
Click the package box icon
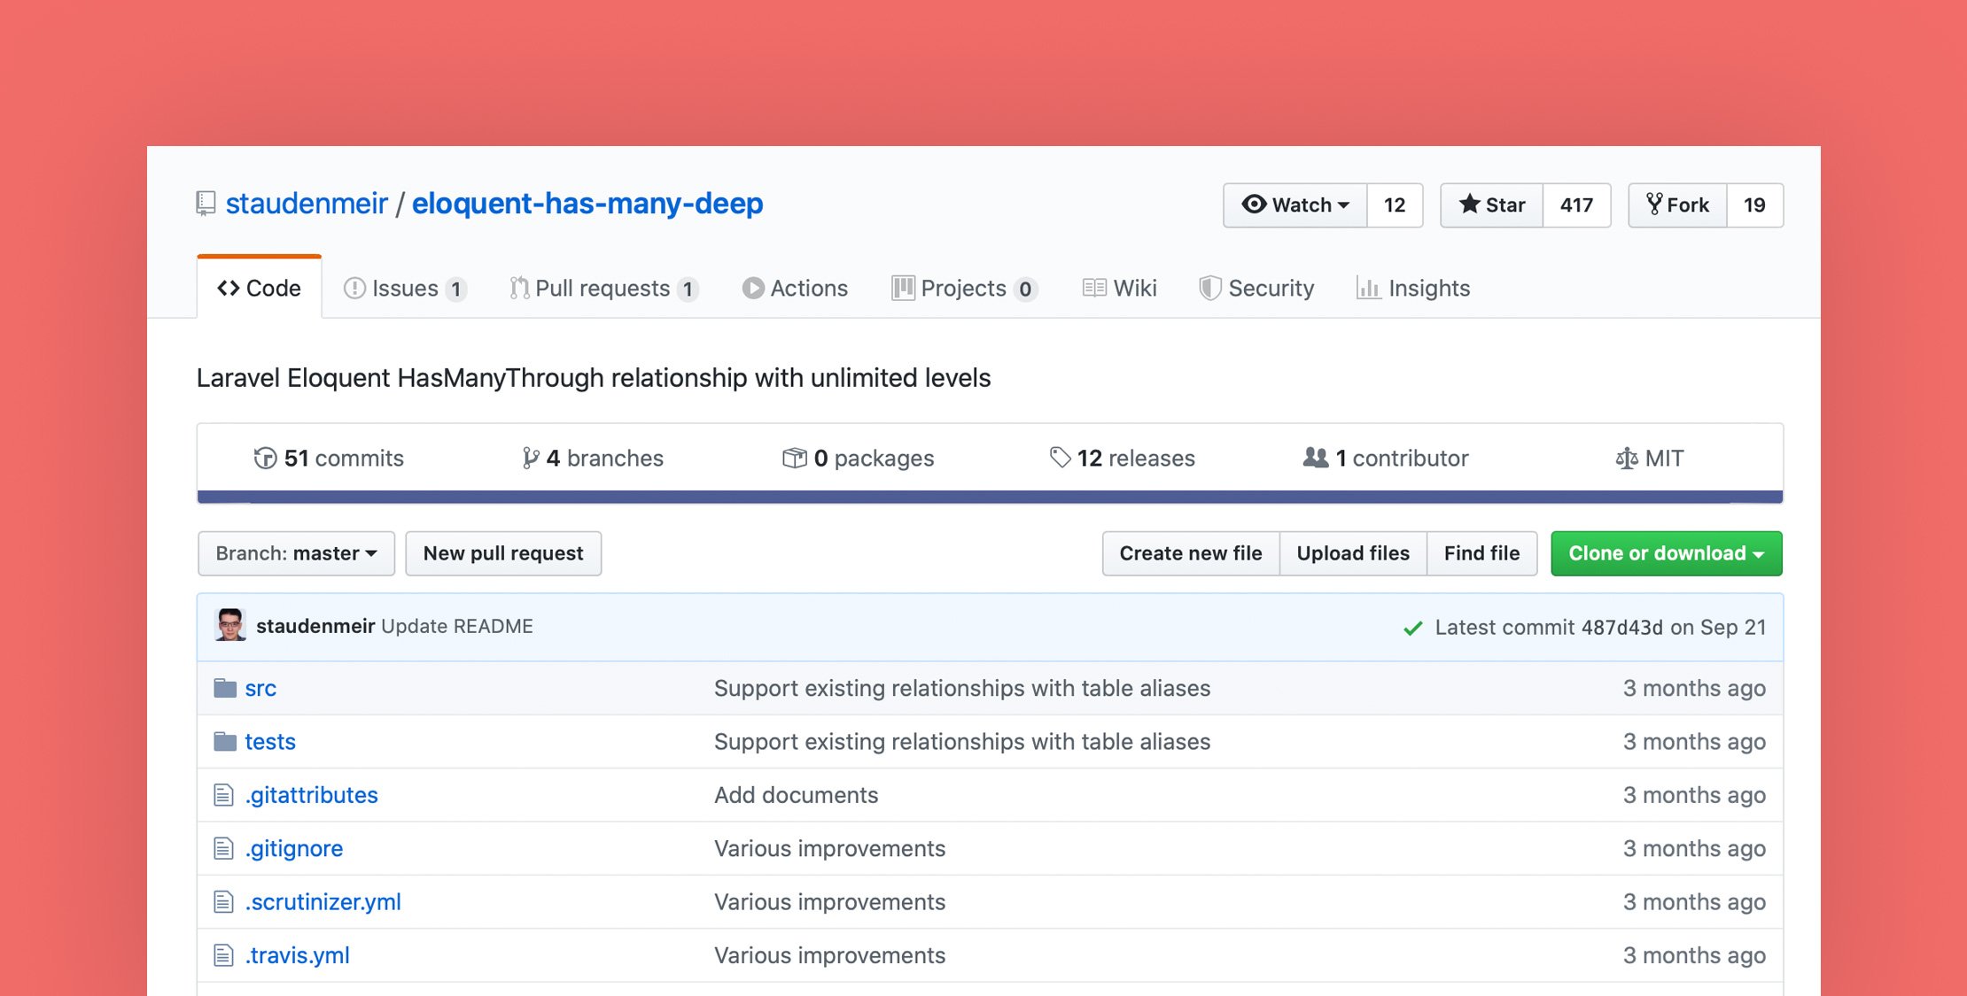[x=795, y=459]
